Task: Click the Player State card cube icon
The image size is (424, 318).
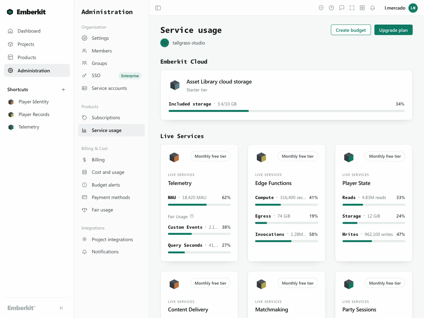Action: click(349, 157)
